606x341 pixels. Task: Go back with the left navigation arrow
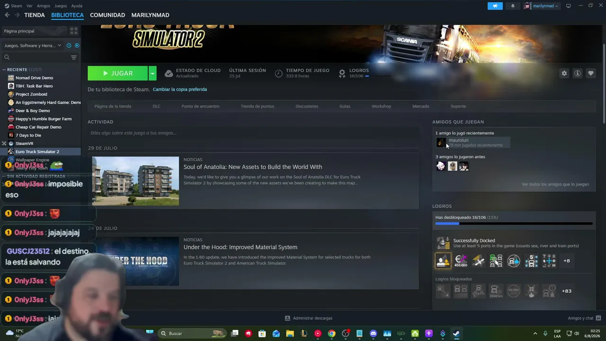click(7, 15)
